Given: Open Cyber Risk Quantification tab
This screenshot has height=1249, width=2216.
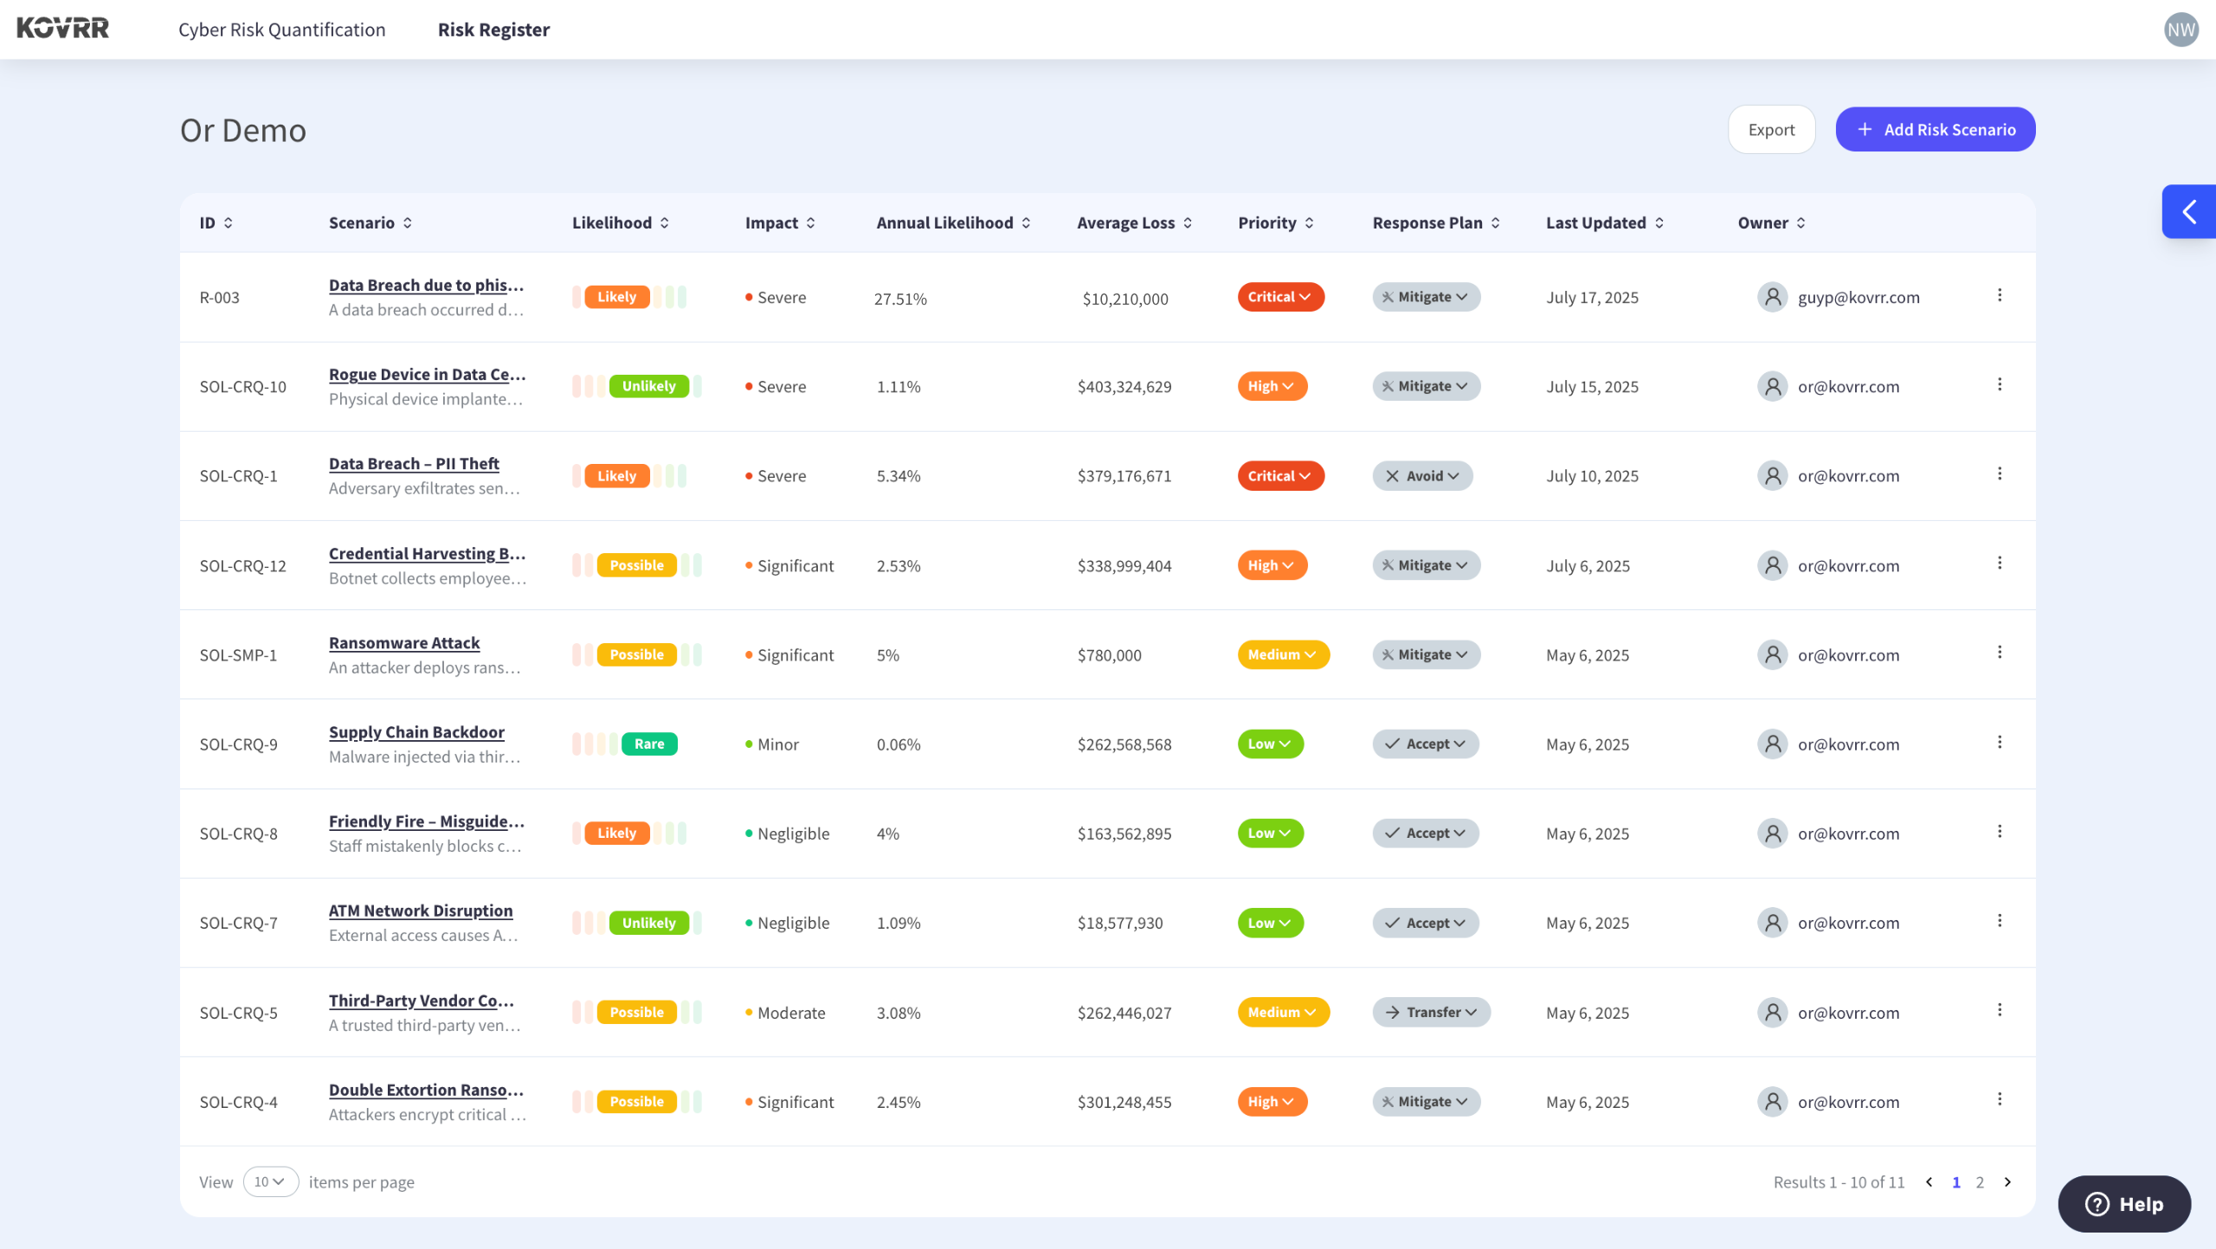Looking at the screenshot, I should 281,29.
